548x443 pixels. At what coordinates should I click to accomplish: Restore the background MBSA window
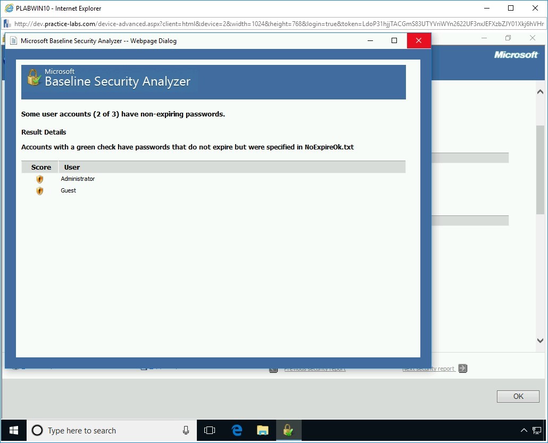(508, 38)
